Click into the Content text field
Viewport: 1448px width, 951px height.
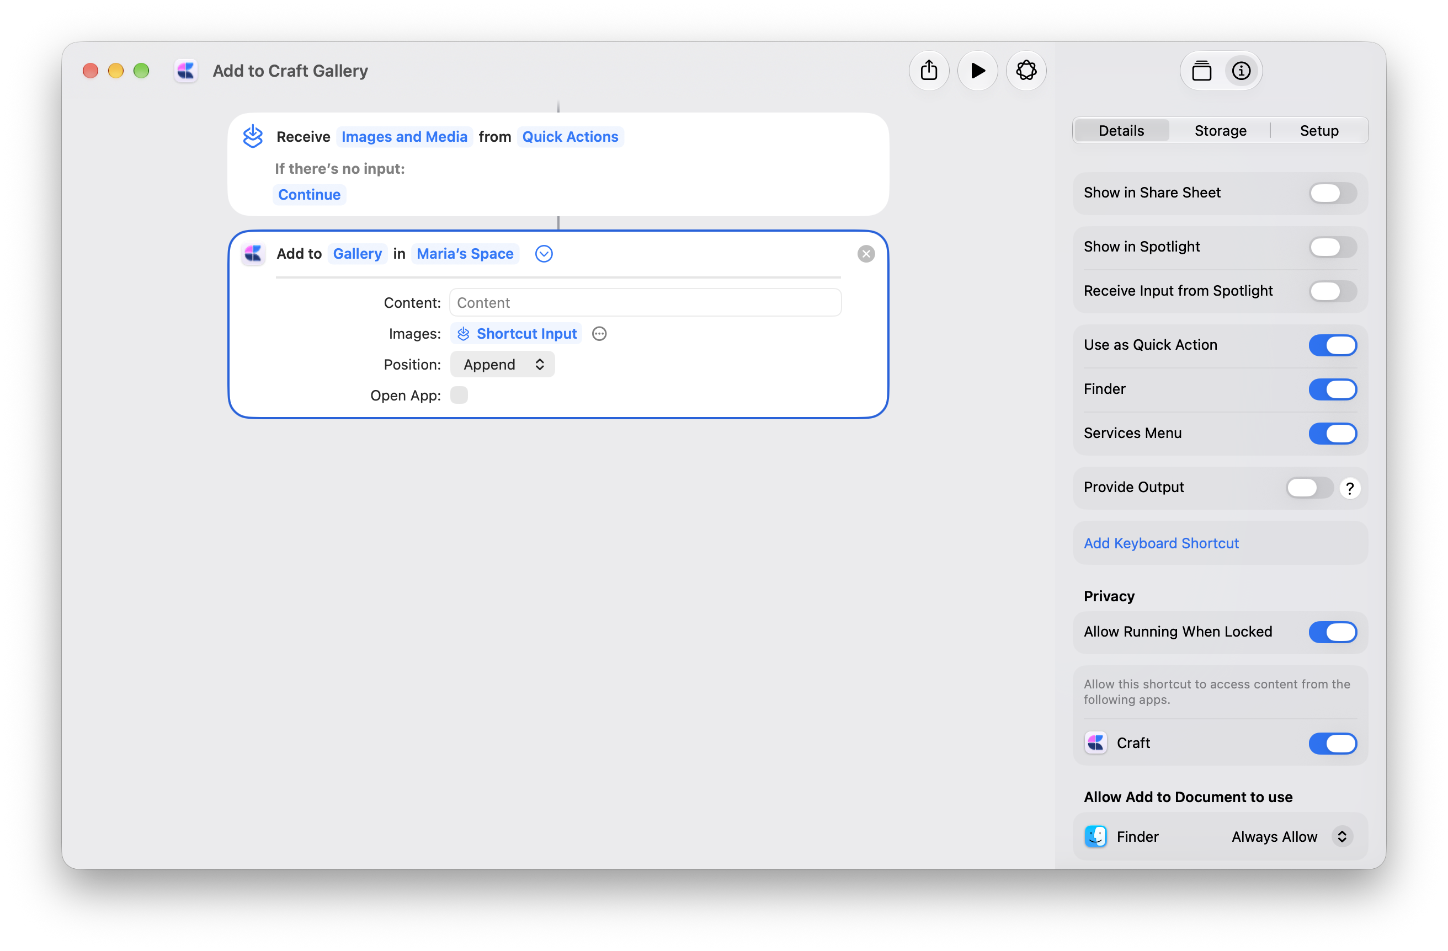tap(645, 302)
